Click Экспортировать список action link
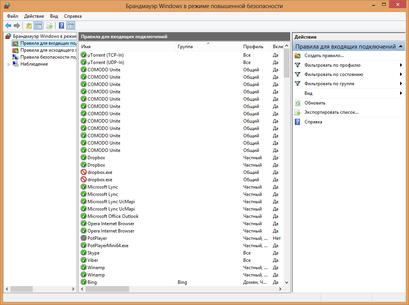This screenshot has width=409, height=305. (331, 112)
